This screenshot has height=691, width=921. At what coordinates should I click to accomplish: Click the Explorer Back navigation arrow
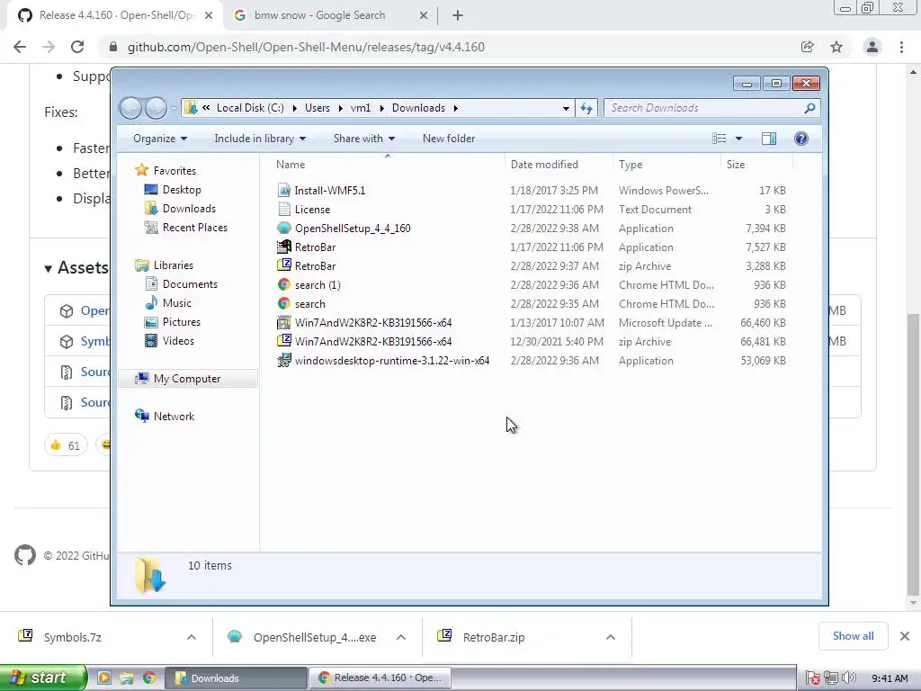tap(130, 108)
